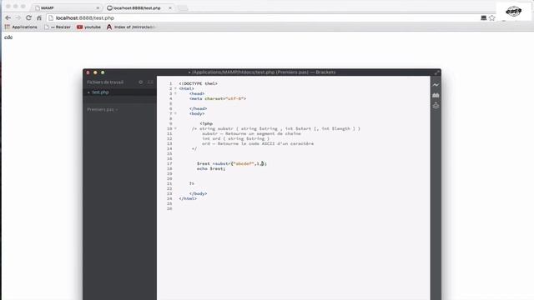The height and width of the screenshot is (300, 534).
Task: Open the Resizer bookmark
Action: pyautogui.click(x=58, y=27)
